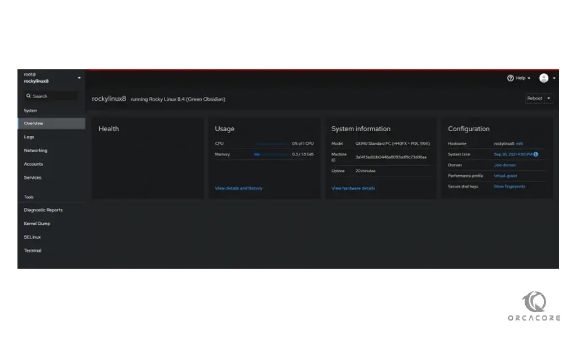This screenshot has height=338, width=577.
Task: Click the Health card title
Action: tap(109, 129)
